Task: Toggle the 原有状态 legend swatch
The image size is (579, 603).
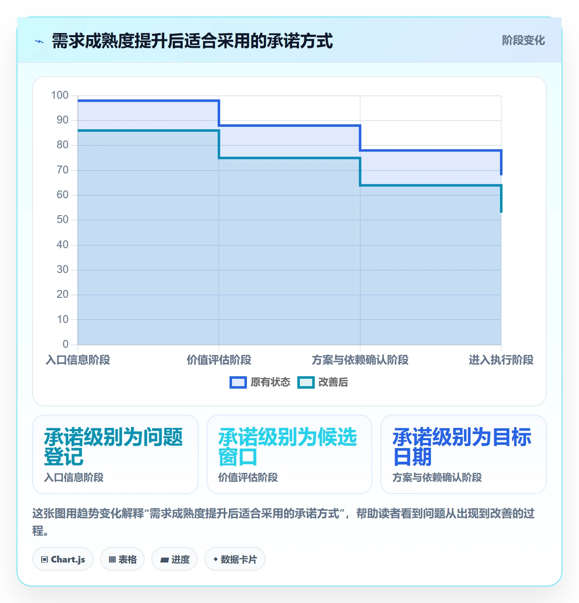Action: tap(238, 382)
